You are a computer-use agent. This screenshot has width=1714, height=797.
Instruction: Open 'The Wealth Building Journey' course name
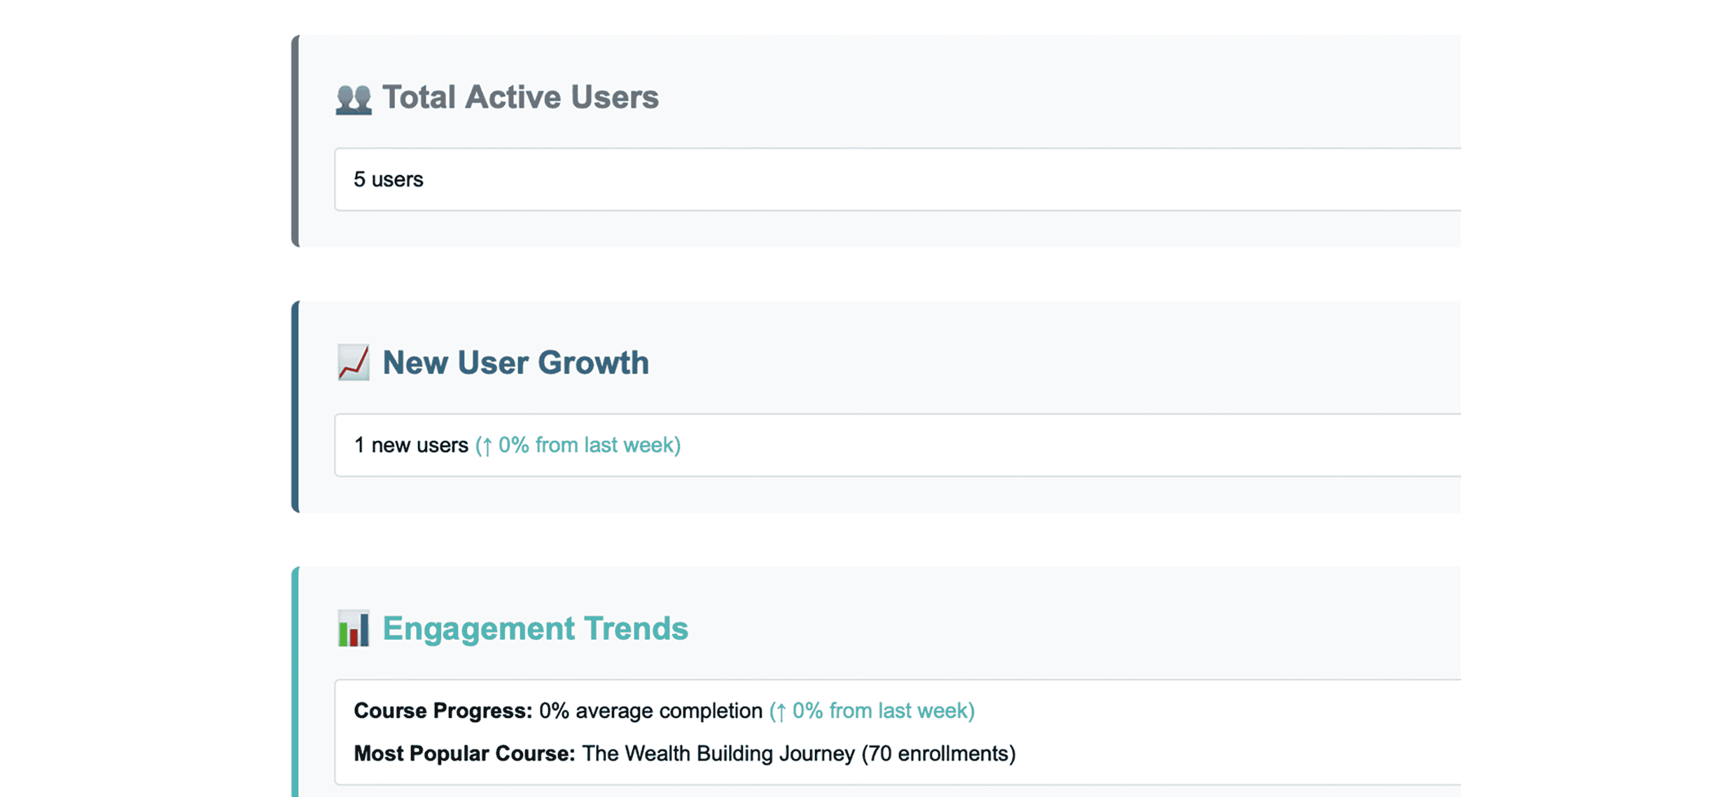718,754
